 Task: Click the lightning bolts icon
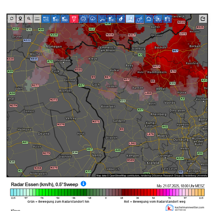coord(121,19)
